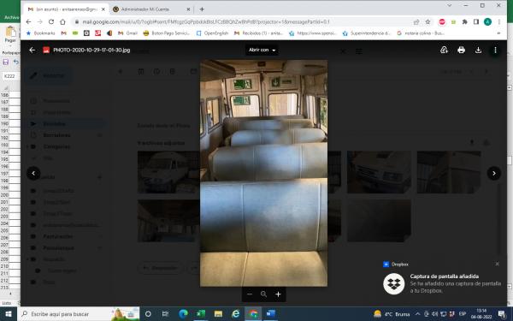
Task: Bookmark this page with star icon
Action: tap(427, 22)
